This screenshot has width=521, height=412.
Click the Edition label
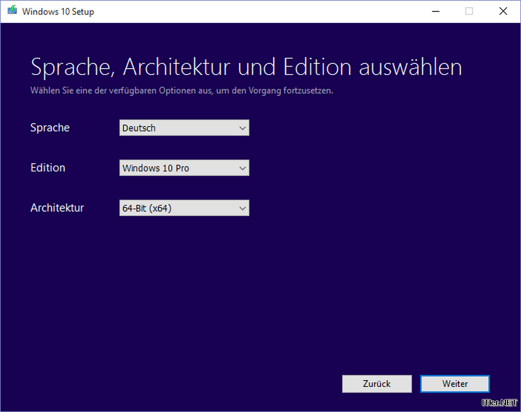[47, 168]
